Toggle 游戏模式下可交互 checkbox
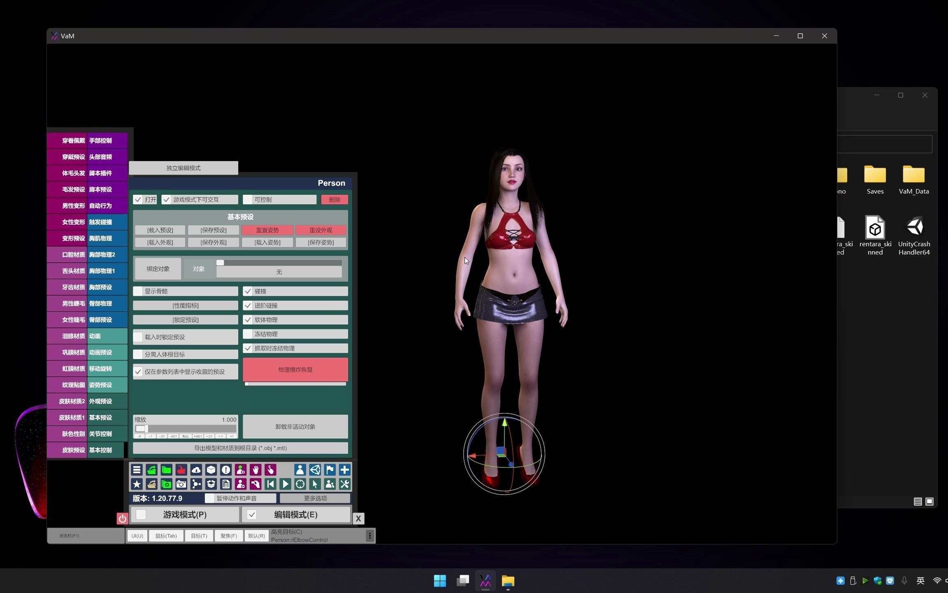This screenshot has width=948, height=593. coord(166,200)
